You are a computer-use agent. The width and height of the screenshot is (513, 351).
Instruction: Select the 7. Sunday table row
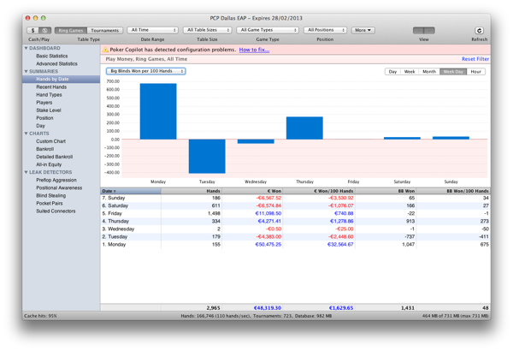coord(295,198)
